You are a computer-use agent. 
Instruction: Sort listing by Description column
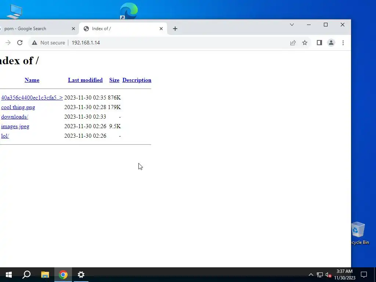pyautogui.click(x=137, y=80)
